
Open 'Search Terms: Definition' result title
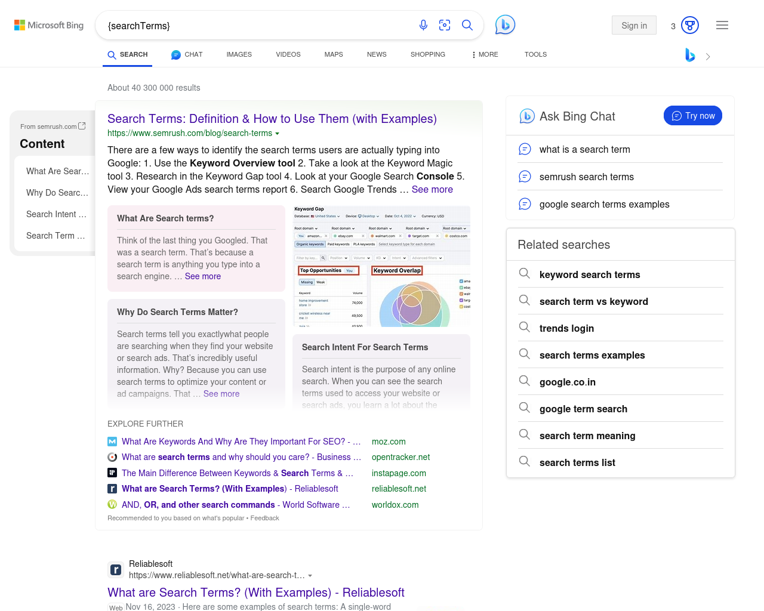coord(272,119)
